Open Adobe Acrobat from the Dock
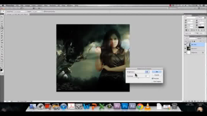Viewport: 207px width, 116px height. (71, 106)
